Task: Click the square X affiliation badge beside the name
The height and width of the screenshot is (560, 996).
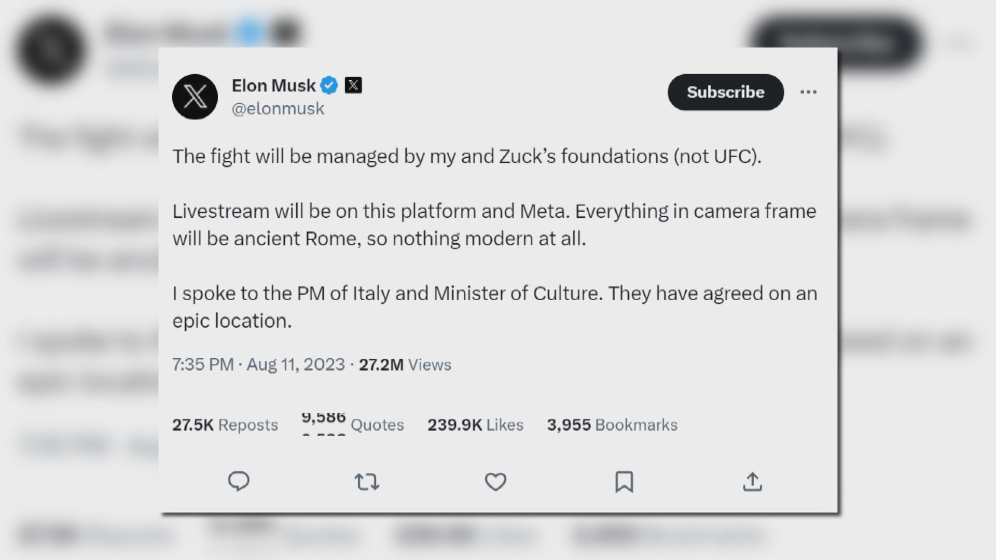Action: pos(353,85)
